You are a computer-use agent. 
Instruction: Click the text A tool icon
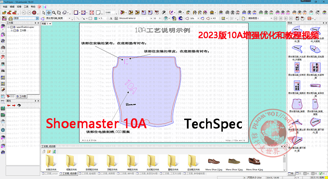coord(111,18)
